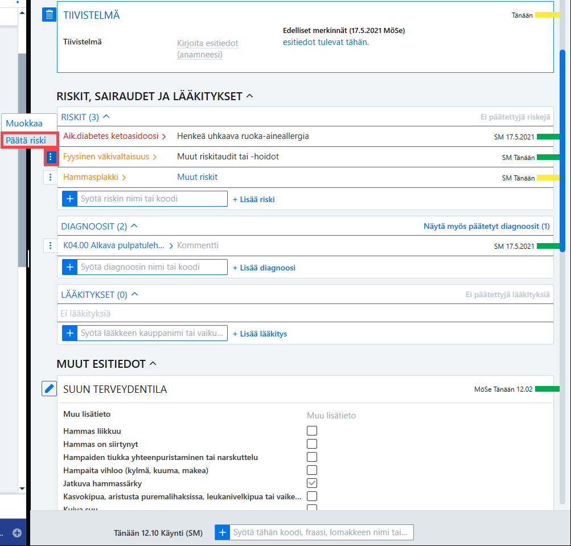Collapse the Riskit (3) section
This screenshot has width=571, height=546.
coord(106,117)
